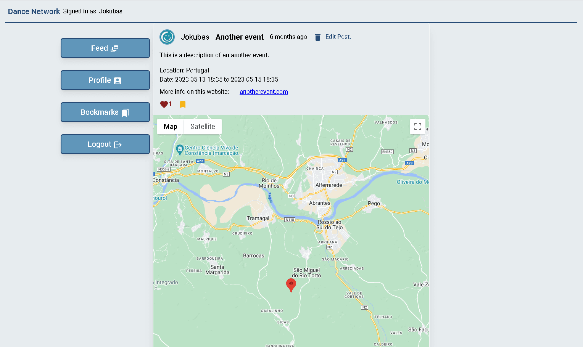Click the Edit Post link

[x=338, y=37]
